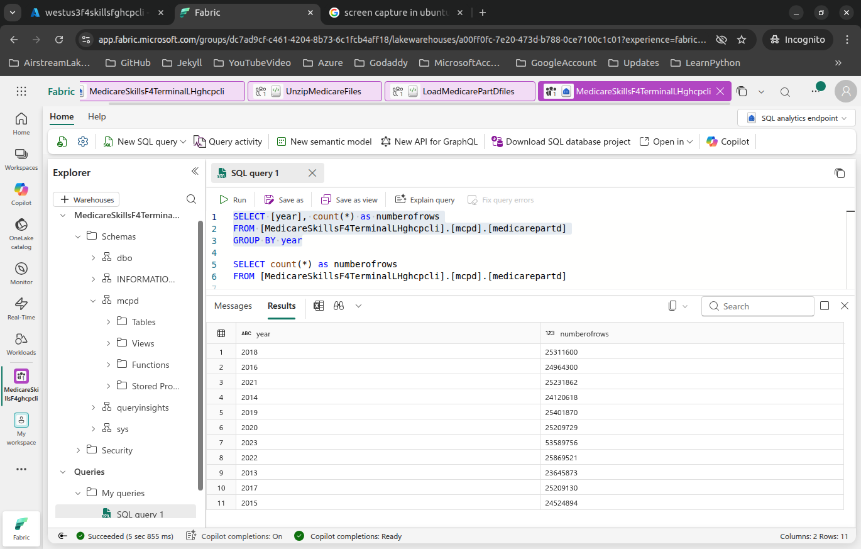The image size is (861, 549).
Task: Collapse the Queries section
Action: pyautogui.click(x=63, y=472)
